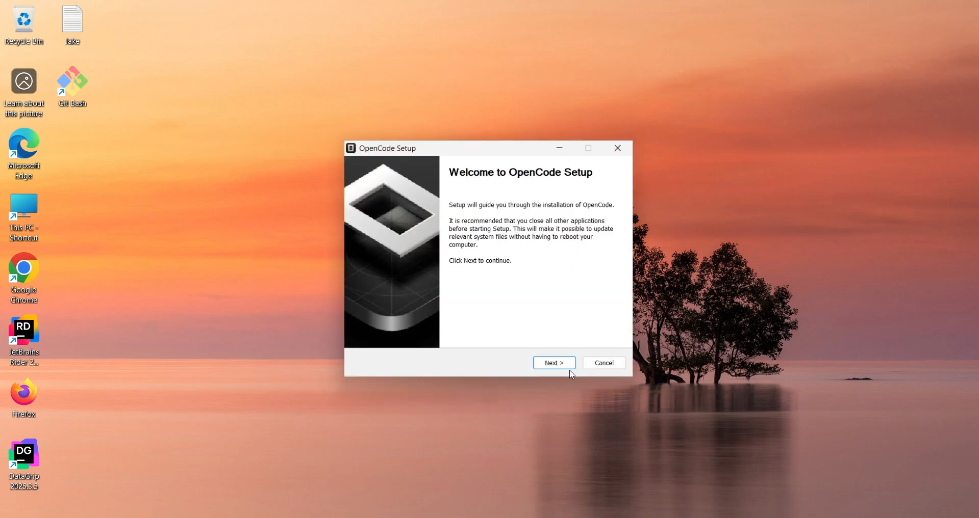The width and height of the screenshot is (979, 518).
Task: Close the OpenCode Setup window
Action: click(618, 148)
